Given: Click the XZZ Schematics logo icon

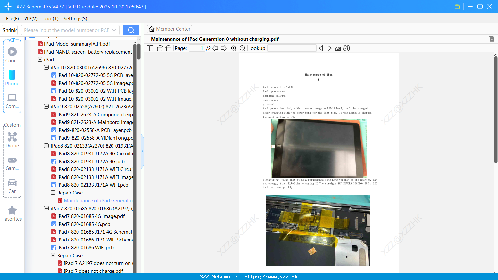Looking at the screenshot, I should pyautogui.click(x=8, y=7).
